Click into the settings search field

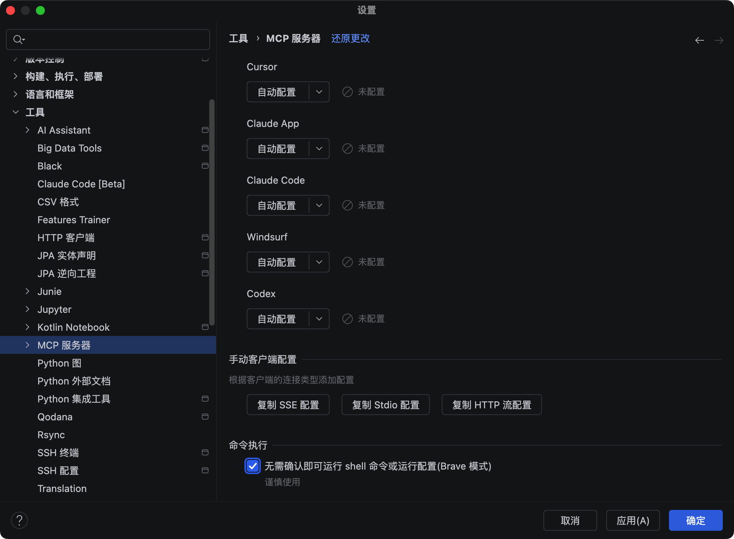click(x=112, y=40)
